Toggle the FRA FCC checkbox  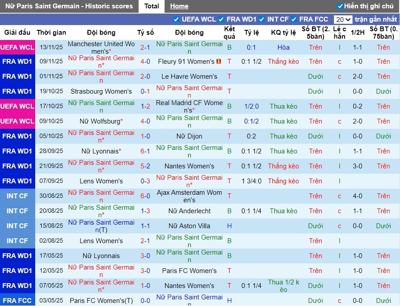click(x=294, y=19)
